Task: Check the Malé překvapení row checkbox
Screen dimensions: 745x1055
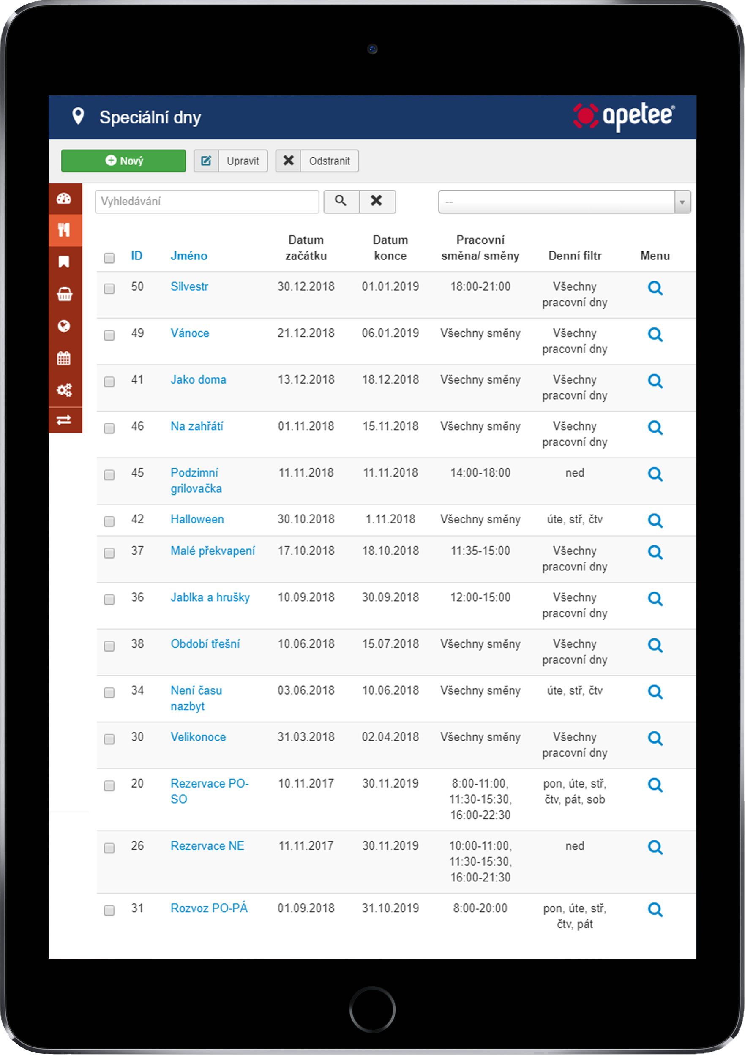Action: click(x=109, y=553)
